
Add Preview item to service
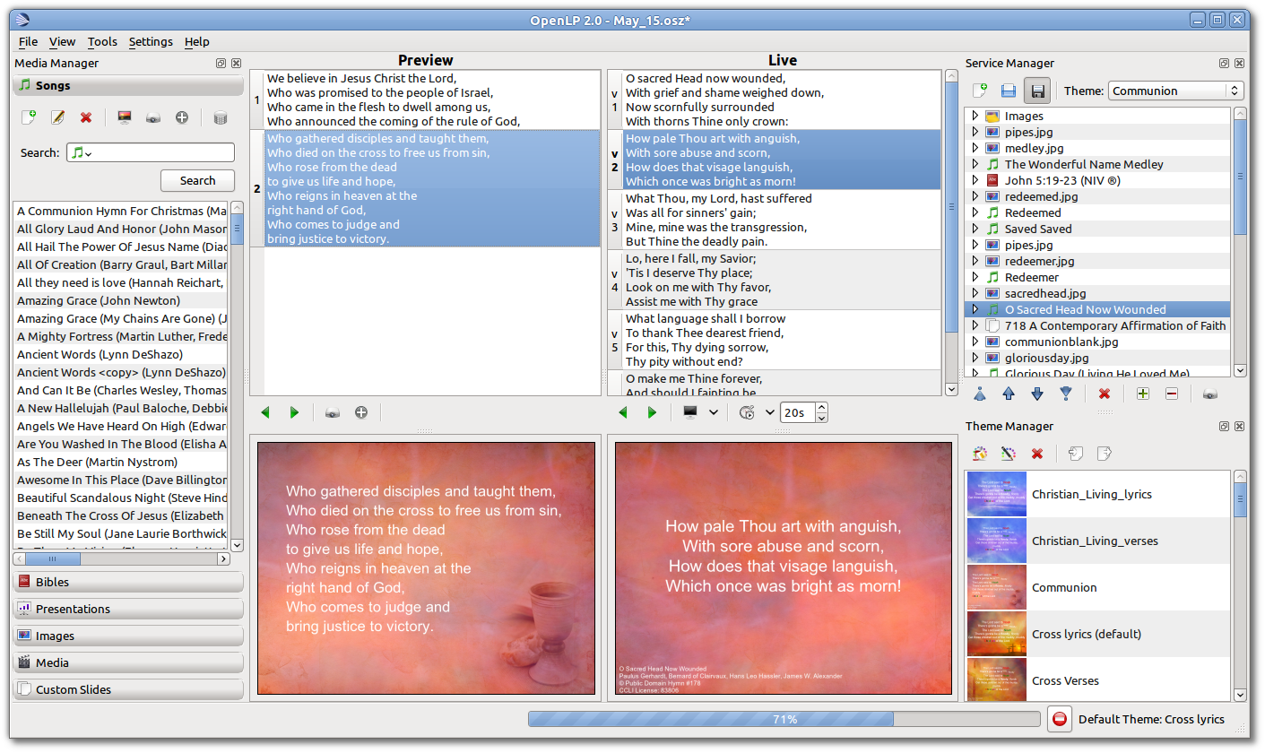coord(361,412)
